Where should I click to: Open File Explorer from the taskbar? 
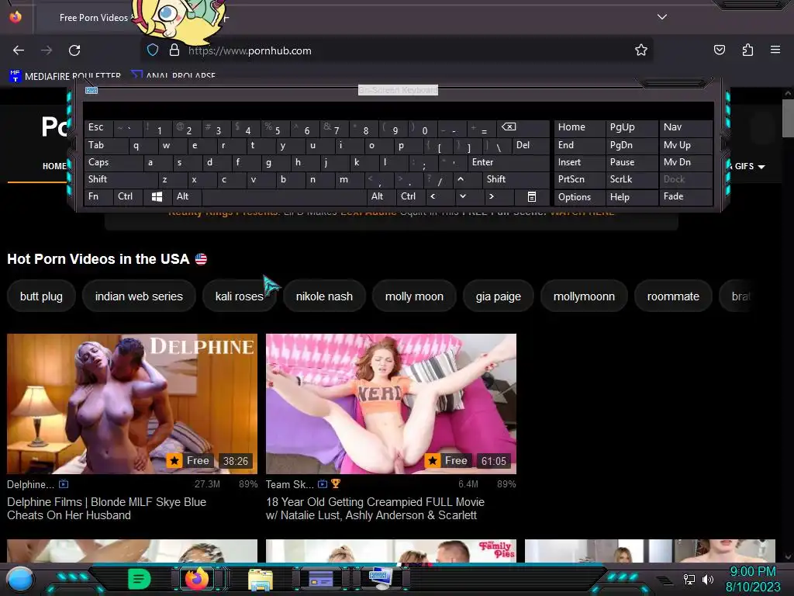point(261,579)
